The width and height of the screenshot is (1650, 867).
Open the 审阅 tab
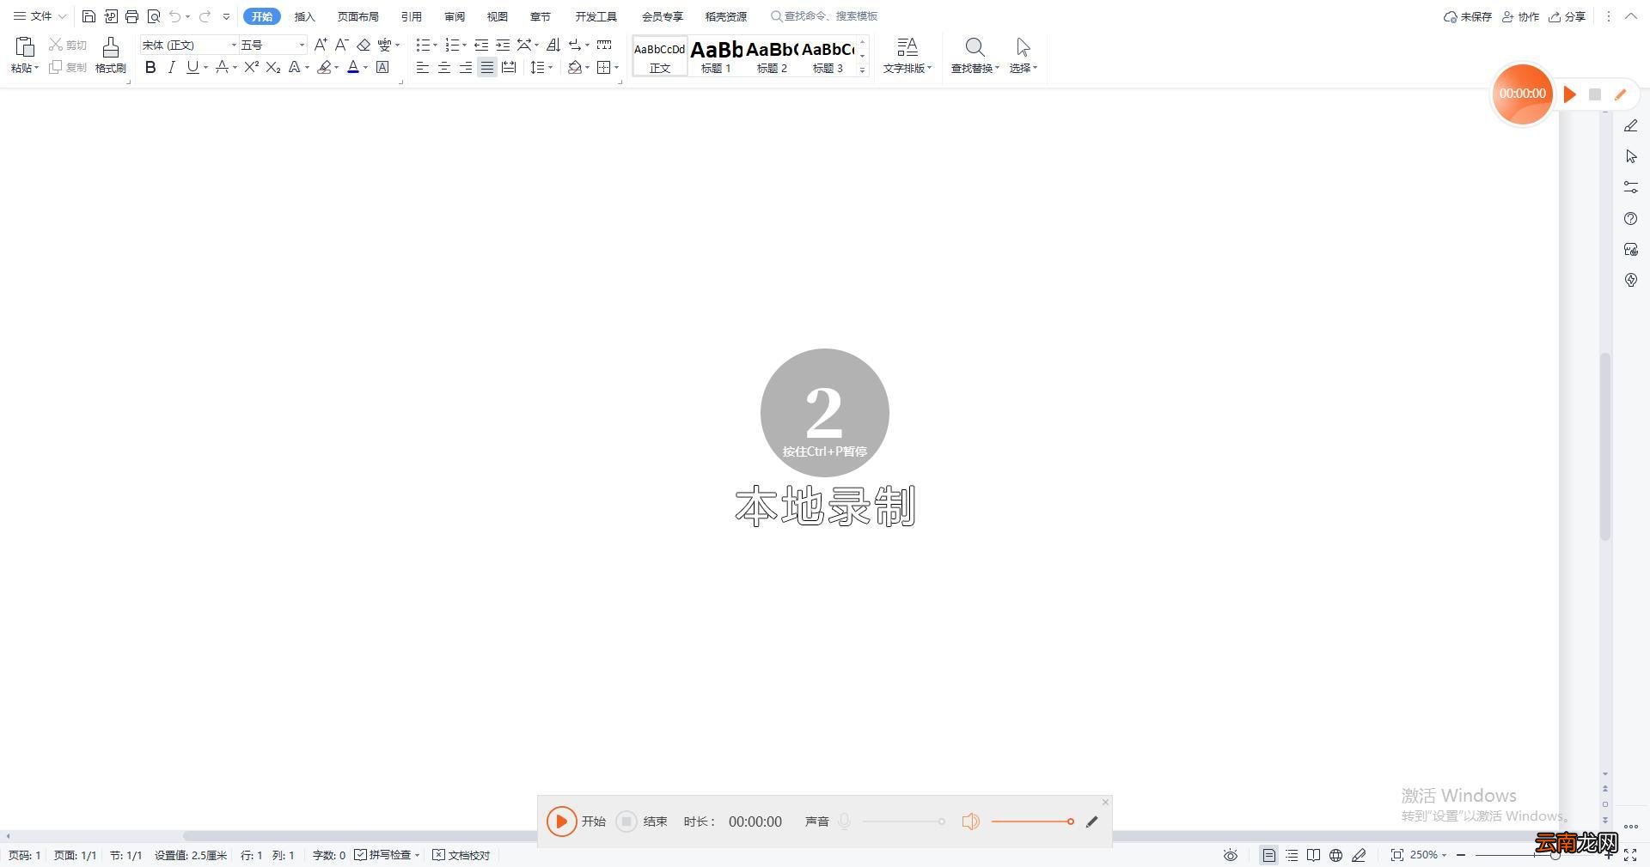coord(454,16)
